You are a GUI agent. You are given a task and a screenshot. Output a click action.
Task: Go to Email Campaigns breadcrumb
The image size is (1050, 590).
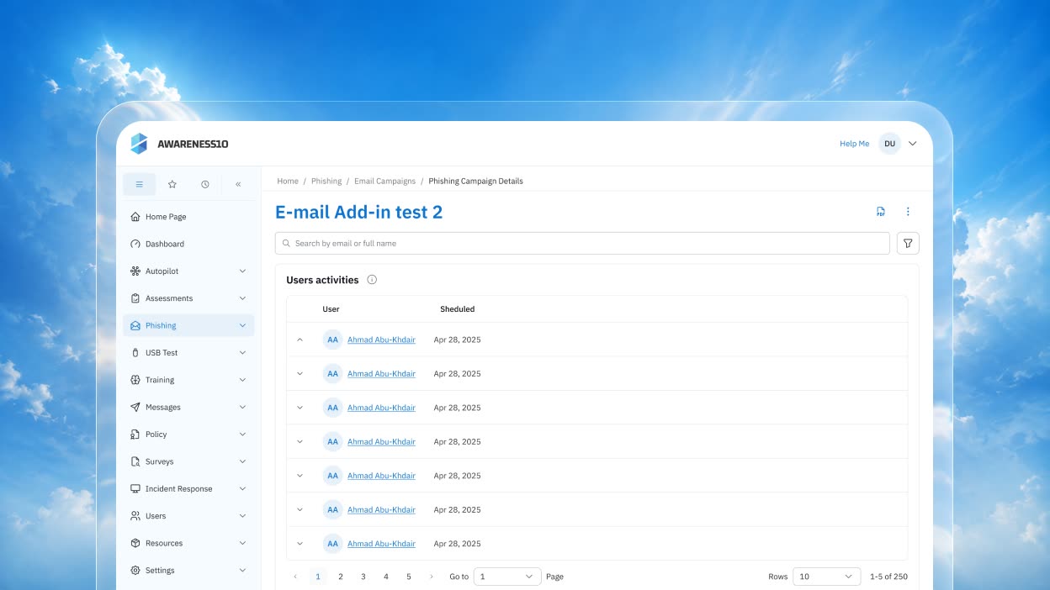(384, 181)
